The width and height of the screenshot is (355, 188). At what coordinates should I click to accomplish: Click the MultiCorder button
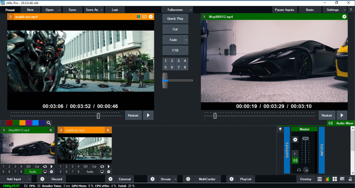pos(207,179)
